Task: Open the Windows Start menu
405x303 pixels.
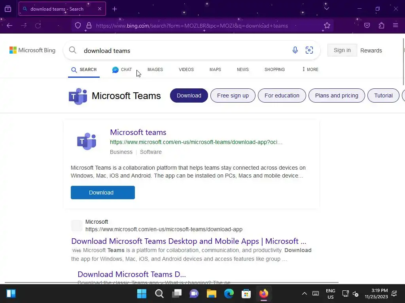Action: click(x=142, y=294)
